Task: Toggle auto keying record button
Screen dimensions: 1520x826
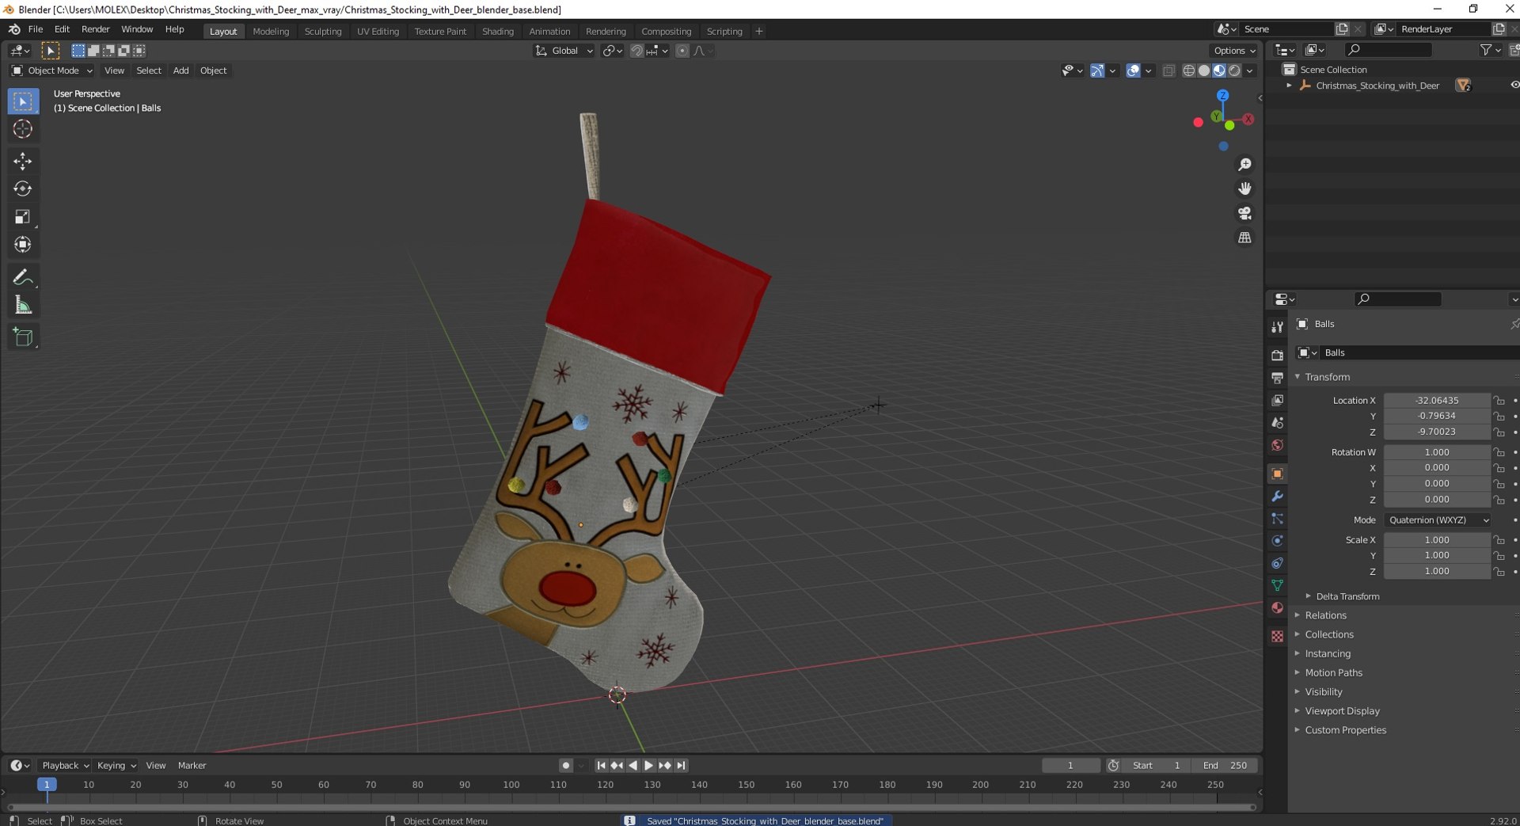Action: 565,765
